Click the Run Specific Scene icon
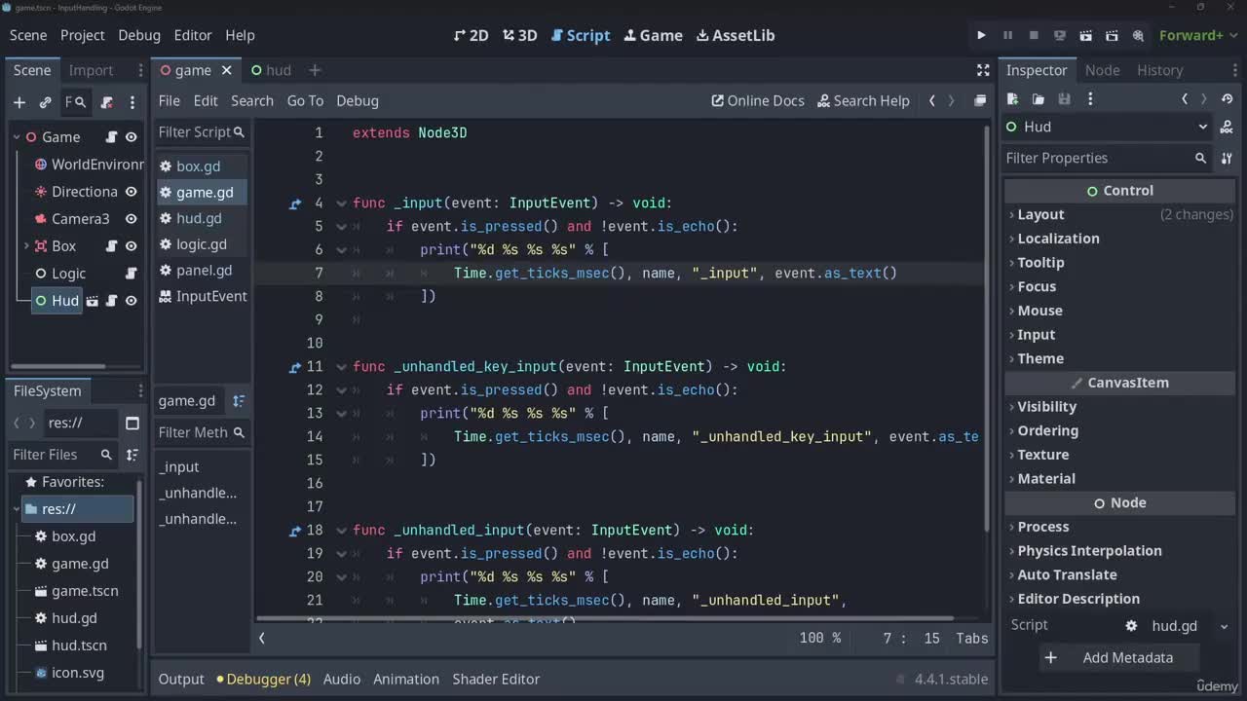Screen dimensions: 1247x701 [x=1112, y=35]
